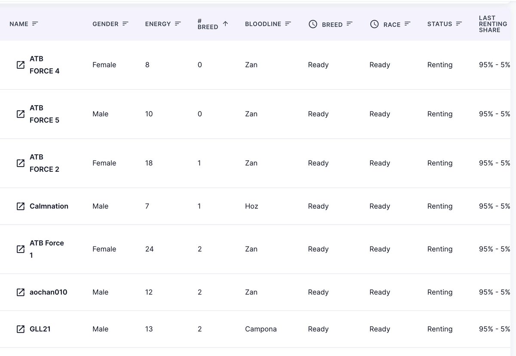Open Calmnation external link icon
The width and height of the screenshot is (516, 356).
(x=20, y=206)
